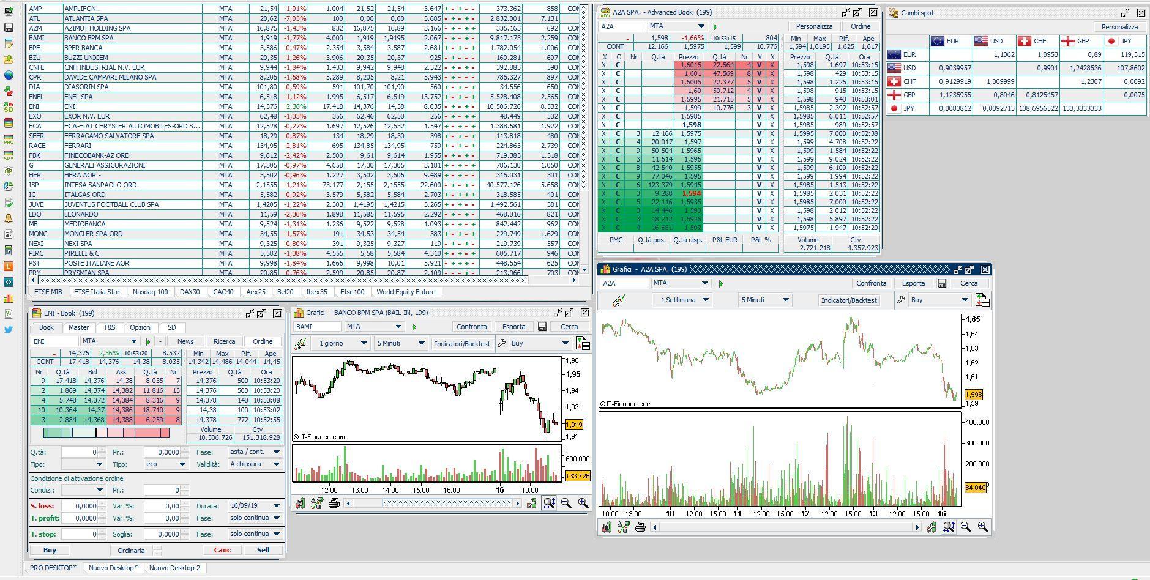
Task: Click the drawing tools icon in A2A chart
Action: click(619, 300)
